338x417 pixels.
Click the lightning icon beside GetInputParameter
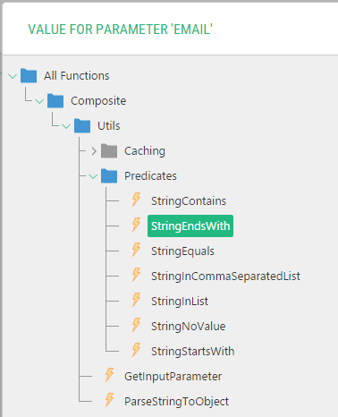click(109, 375)
